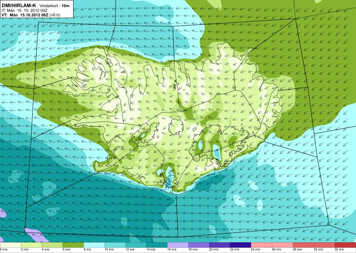This screenshot has width=356, height=253.
Task: Click the pink 26–28 m/s legend swatch
Action: tap(283, 245)
